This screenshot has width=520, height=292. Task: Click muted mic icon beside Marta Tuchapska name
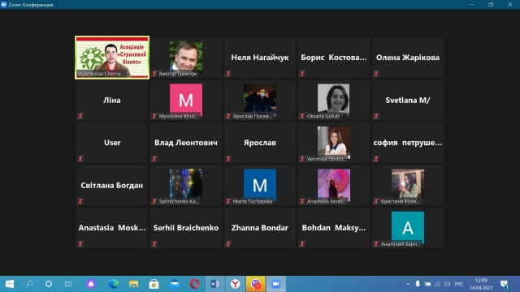pos(228,201)
